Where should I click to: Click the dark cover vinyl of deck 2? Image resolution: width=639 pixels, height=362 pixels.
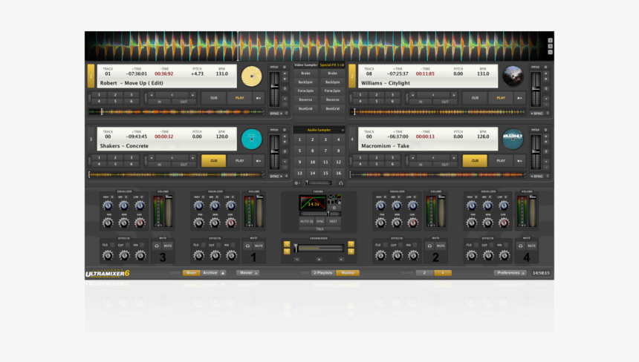coord(513,76)
